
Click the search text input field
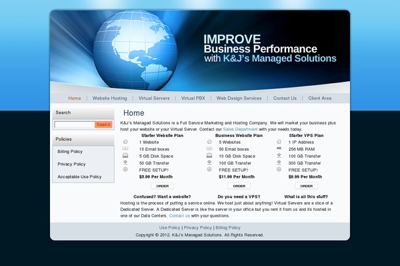[75, 124]
